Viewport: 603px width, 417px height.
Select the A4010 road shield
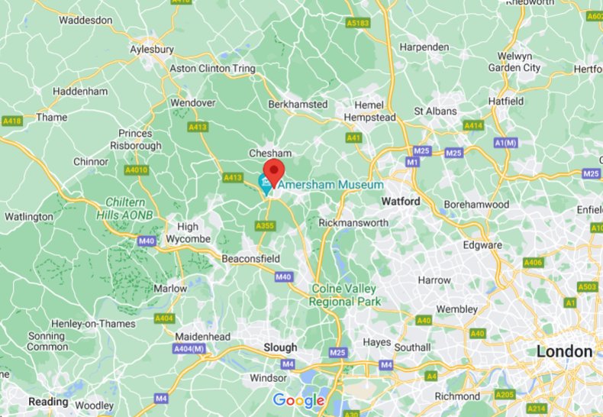click(137, 170)
